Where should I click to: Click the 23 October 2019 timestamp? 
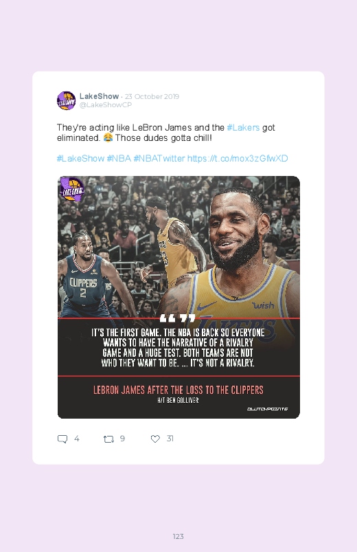[152, 96]
